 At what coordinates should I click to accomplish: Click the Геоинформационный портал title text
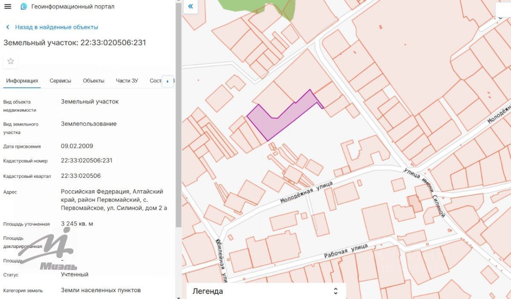point(73,6)
